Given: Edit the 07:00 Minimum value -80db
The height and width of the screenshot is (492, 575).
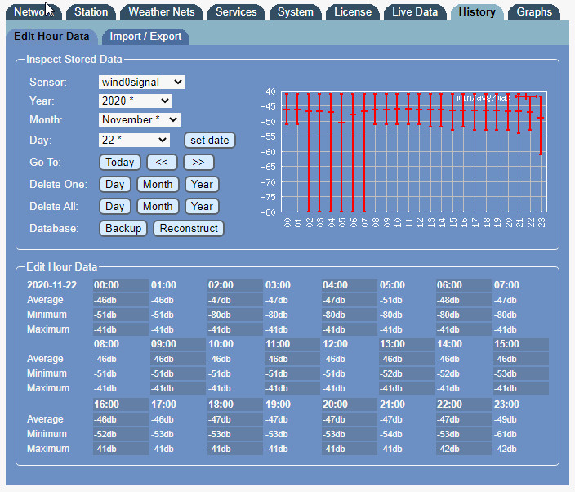Looking at the screenshot, I should pos(521,315).
